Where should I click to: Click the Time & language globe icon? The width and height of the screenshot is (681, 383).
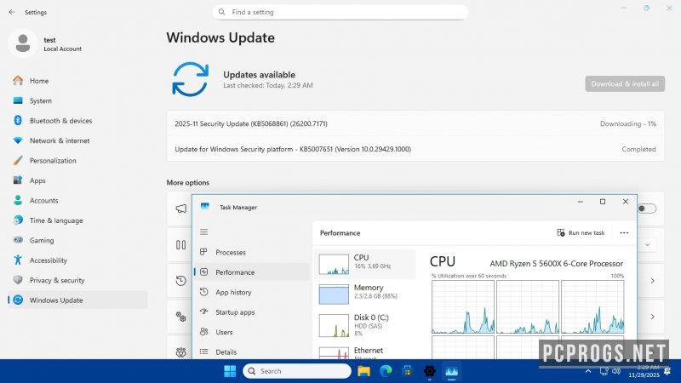[18, 220]
